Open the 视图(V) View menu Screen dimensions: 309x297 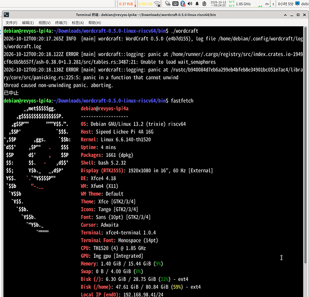[x=45, y=23]
